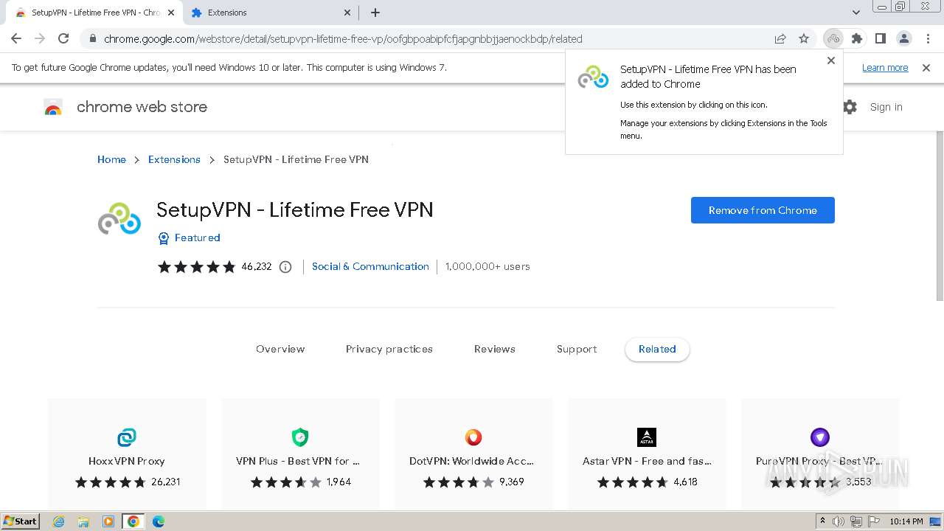Open the Extensions puzzle-piece icon
The height and width of the screenshot is (531, 944).
pos(856,38)
